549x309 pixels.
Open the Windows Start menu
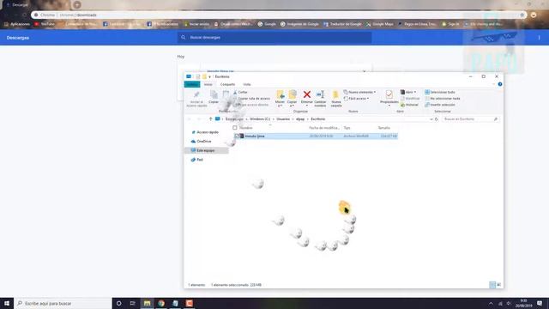pyautogui.click(x=7, y=303)
